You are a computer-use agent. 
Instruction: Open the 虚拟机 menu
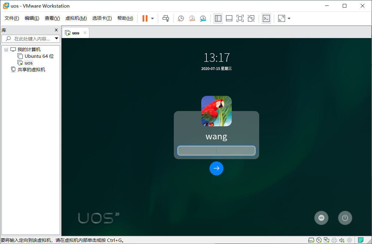[76, 18]
